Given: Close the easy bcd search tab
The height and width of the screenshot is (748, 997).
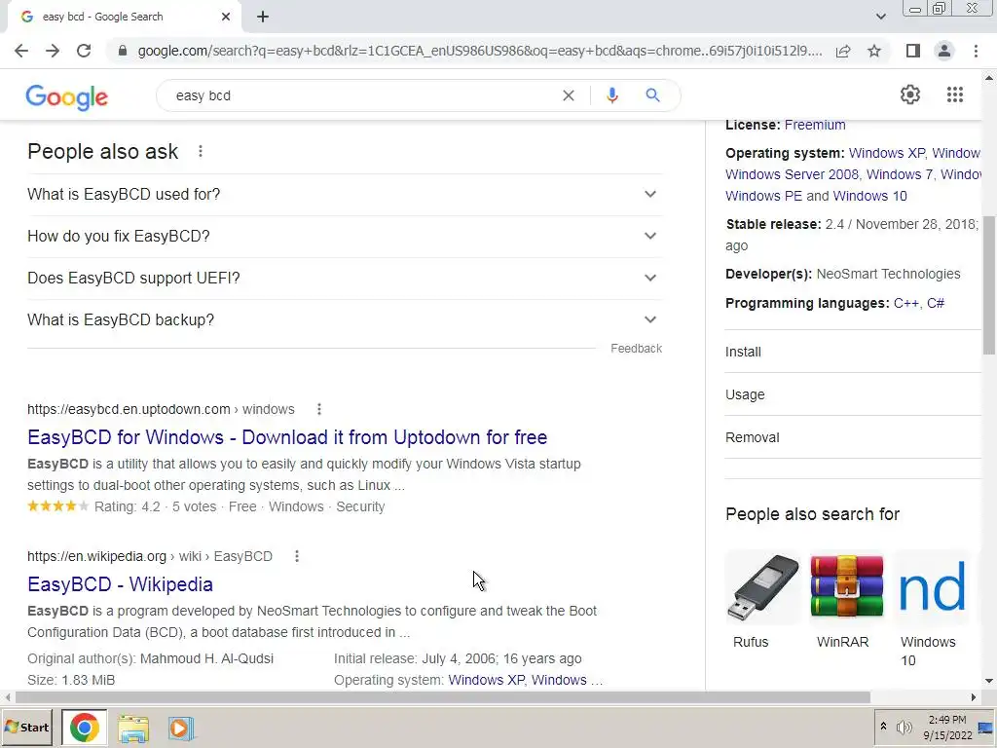Looking at the screenshot, I should (x=226, y=17).
